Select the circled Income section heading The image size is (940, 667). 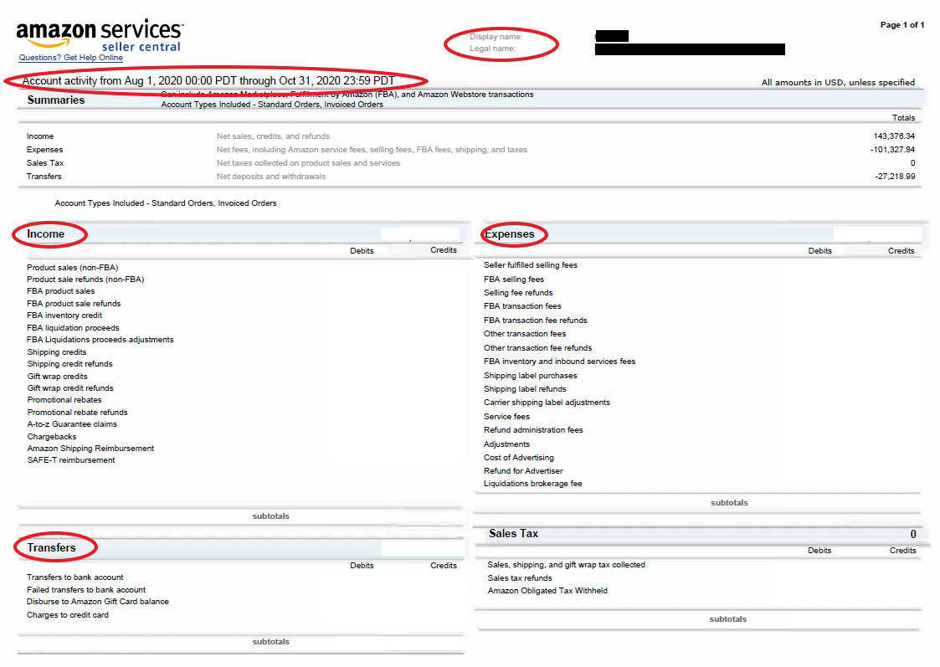45,233
